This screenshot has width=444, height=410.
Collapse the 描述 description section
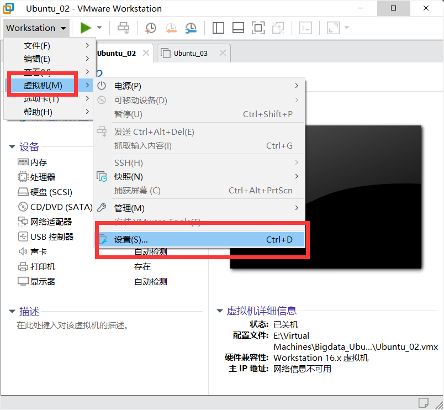(x=12, y=311)
